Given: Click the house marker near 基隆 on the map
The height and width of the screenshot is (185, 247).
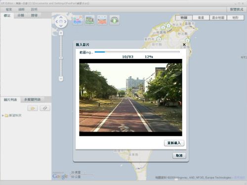Looking at the screenshot, I should [x=168, y=26].
